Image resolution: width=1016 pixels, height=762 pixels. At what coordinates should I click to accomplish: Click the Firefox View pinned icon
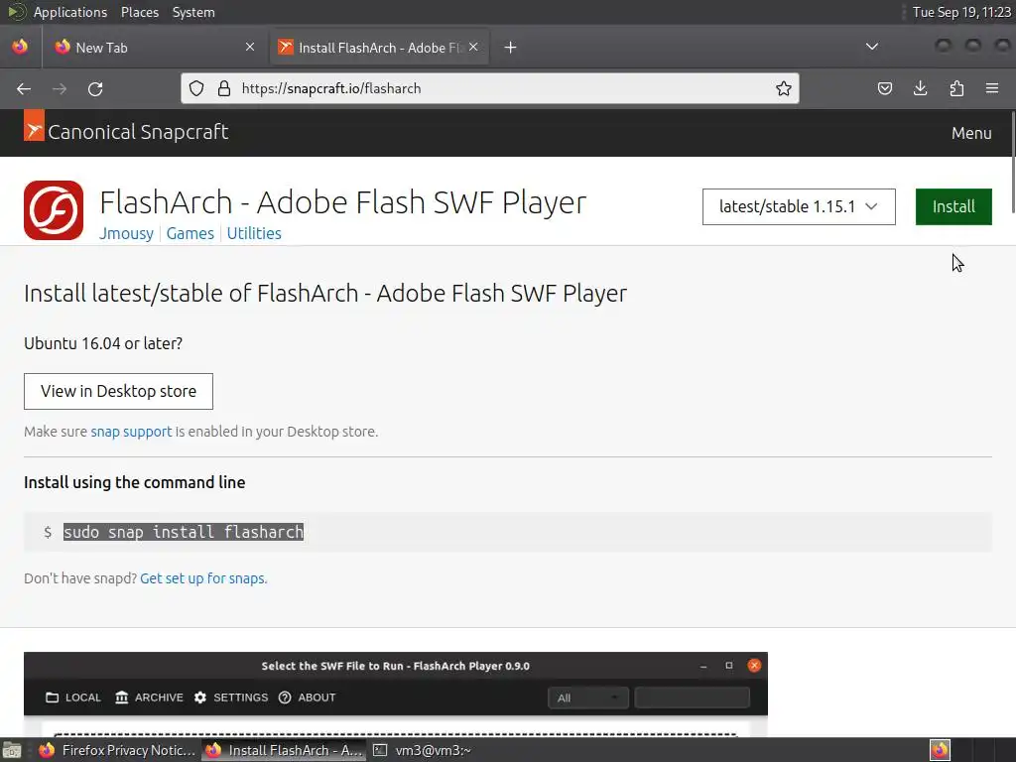[x=20, y=47]
